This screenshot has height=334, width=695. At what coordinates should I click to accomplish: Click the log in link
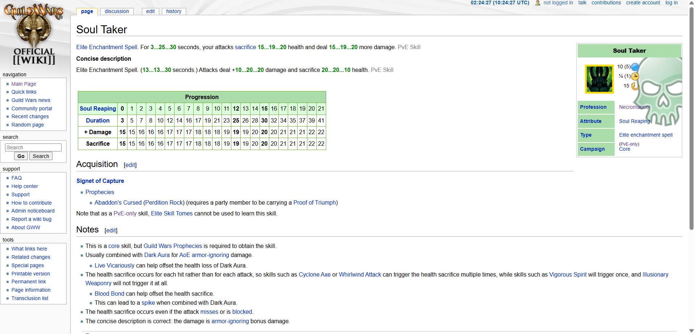(671, 3)
